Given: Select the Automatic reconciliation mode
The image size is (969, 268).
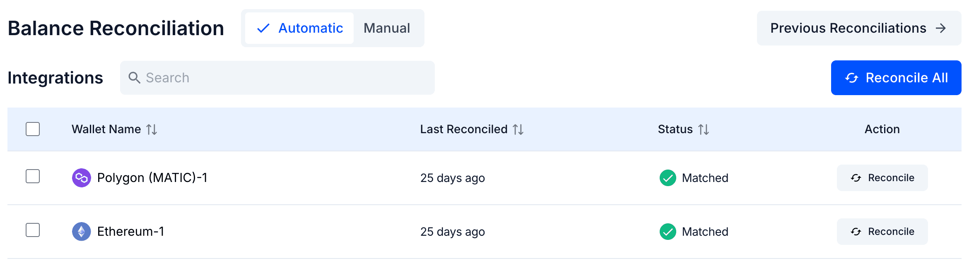Looking at the screenshot, I should pos(311,28).
